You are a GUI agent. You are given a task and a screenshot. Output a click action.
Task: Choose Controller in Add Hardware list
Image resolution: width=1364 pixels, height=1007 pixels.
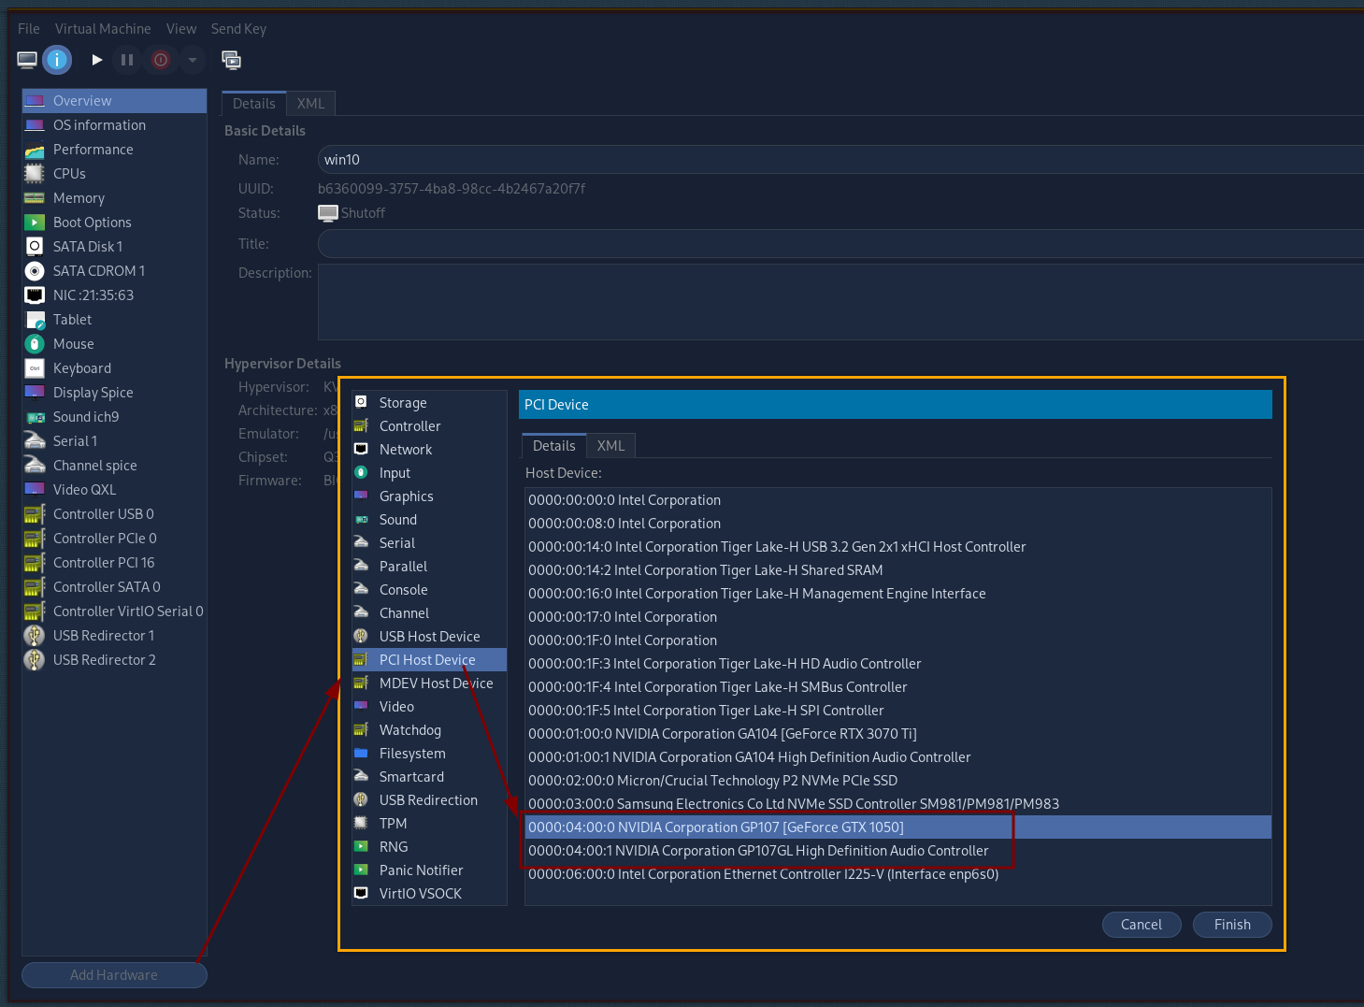click(429, 426)
